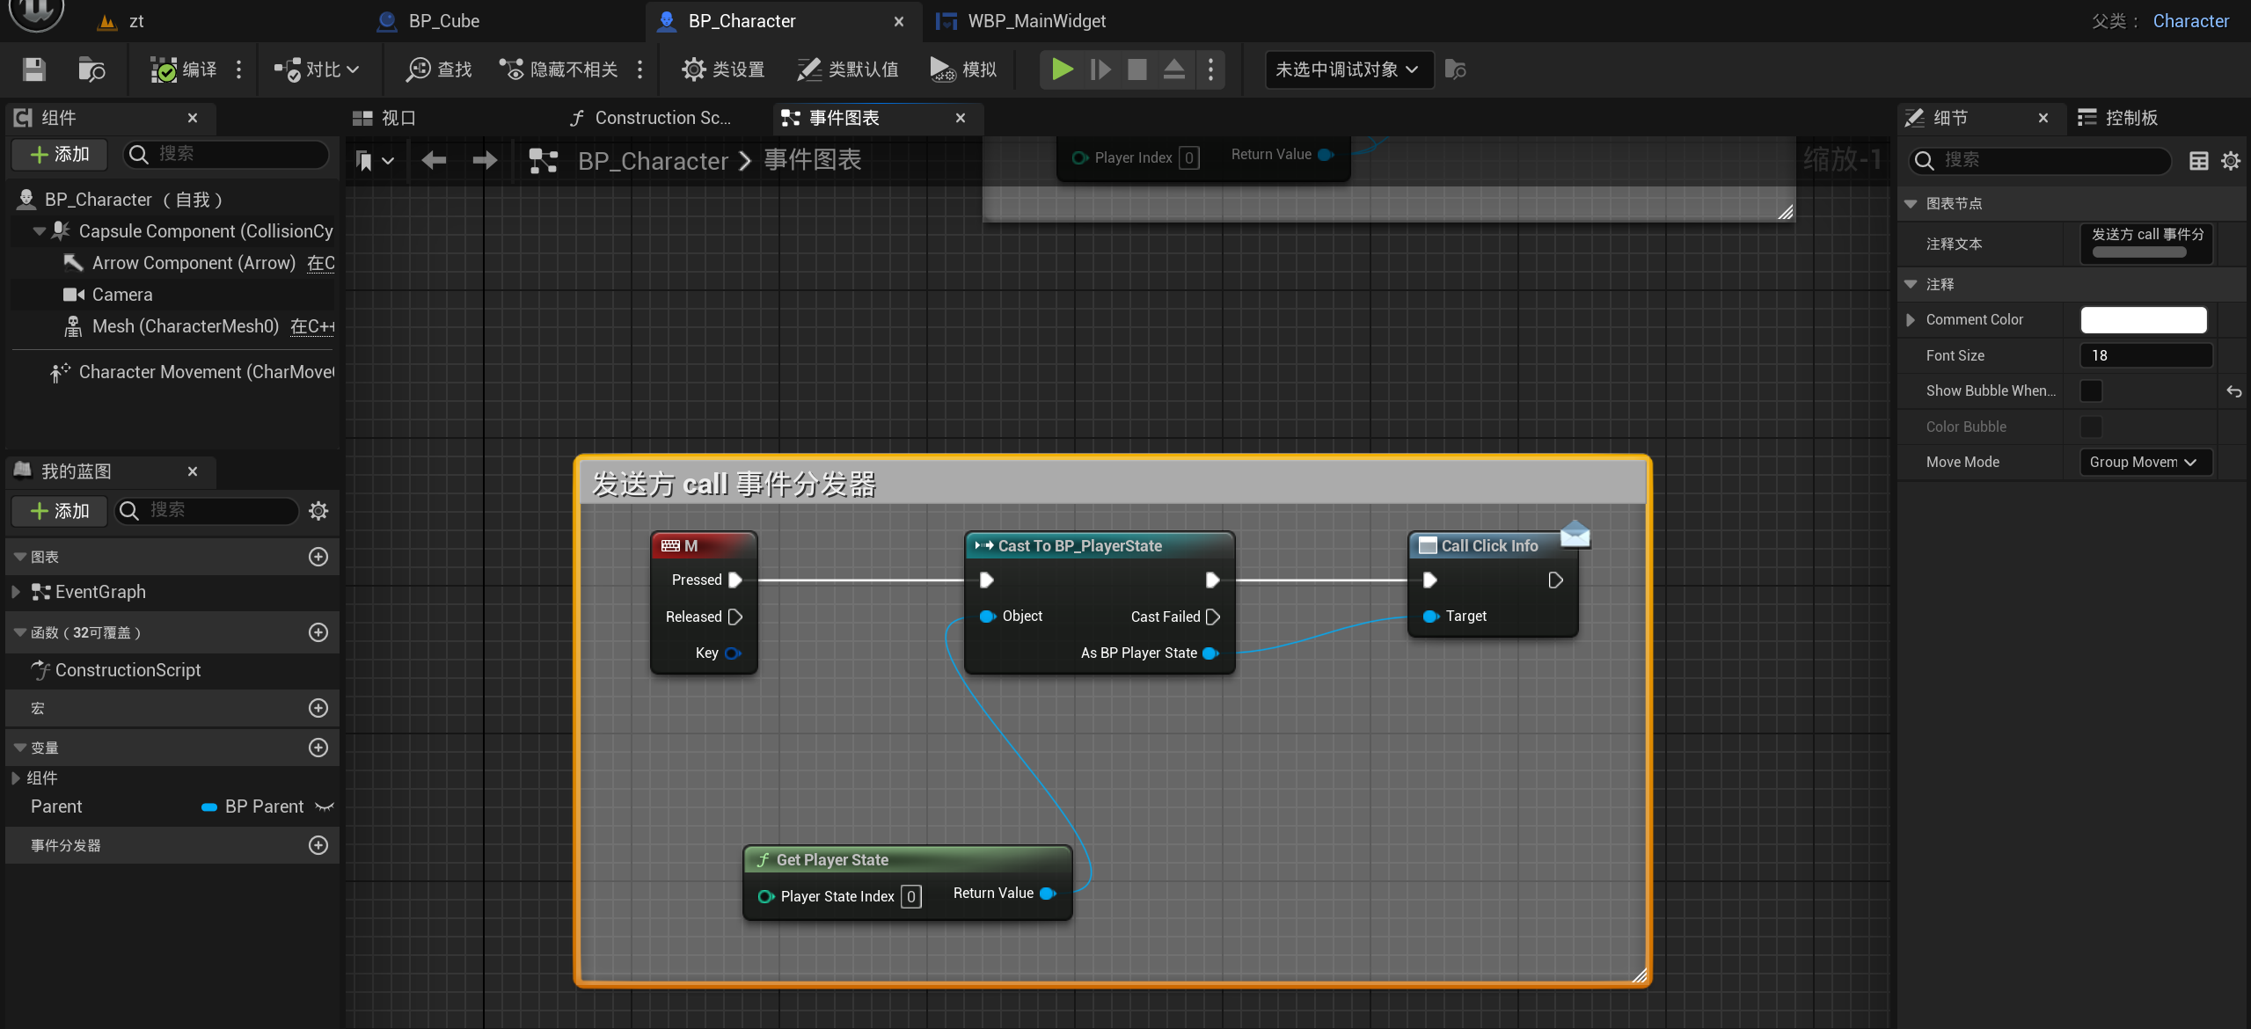Toggle the Color Bubble checkbox

(x=2091, y=427)
